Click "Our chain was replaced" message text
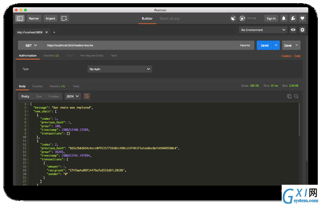This screenshot has height=204, width=321. [72, 108]
